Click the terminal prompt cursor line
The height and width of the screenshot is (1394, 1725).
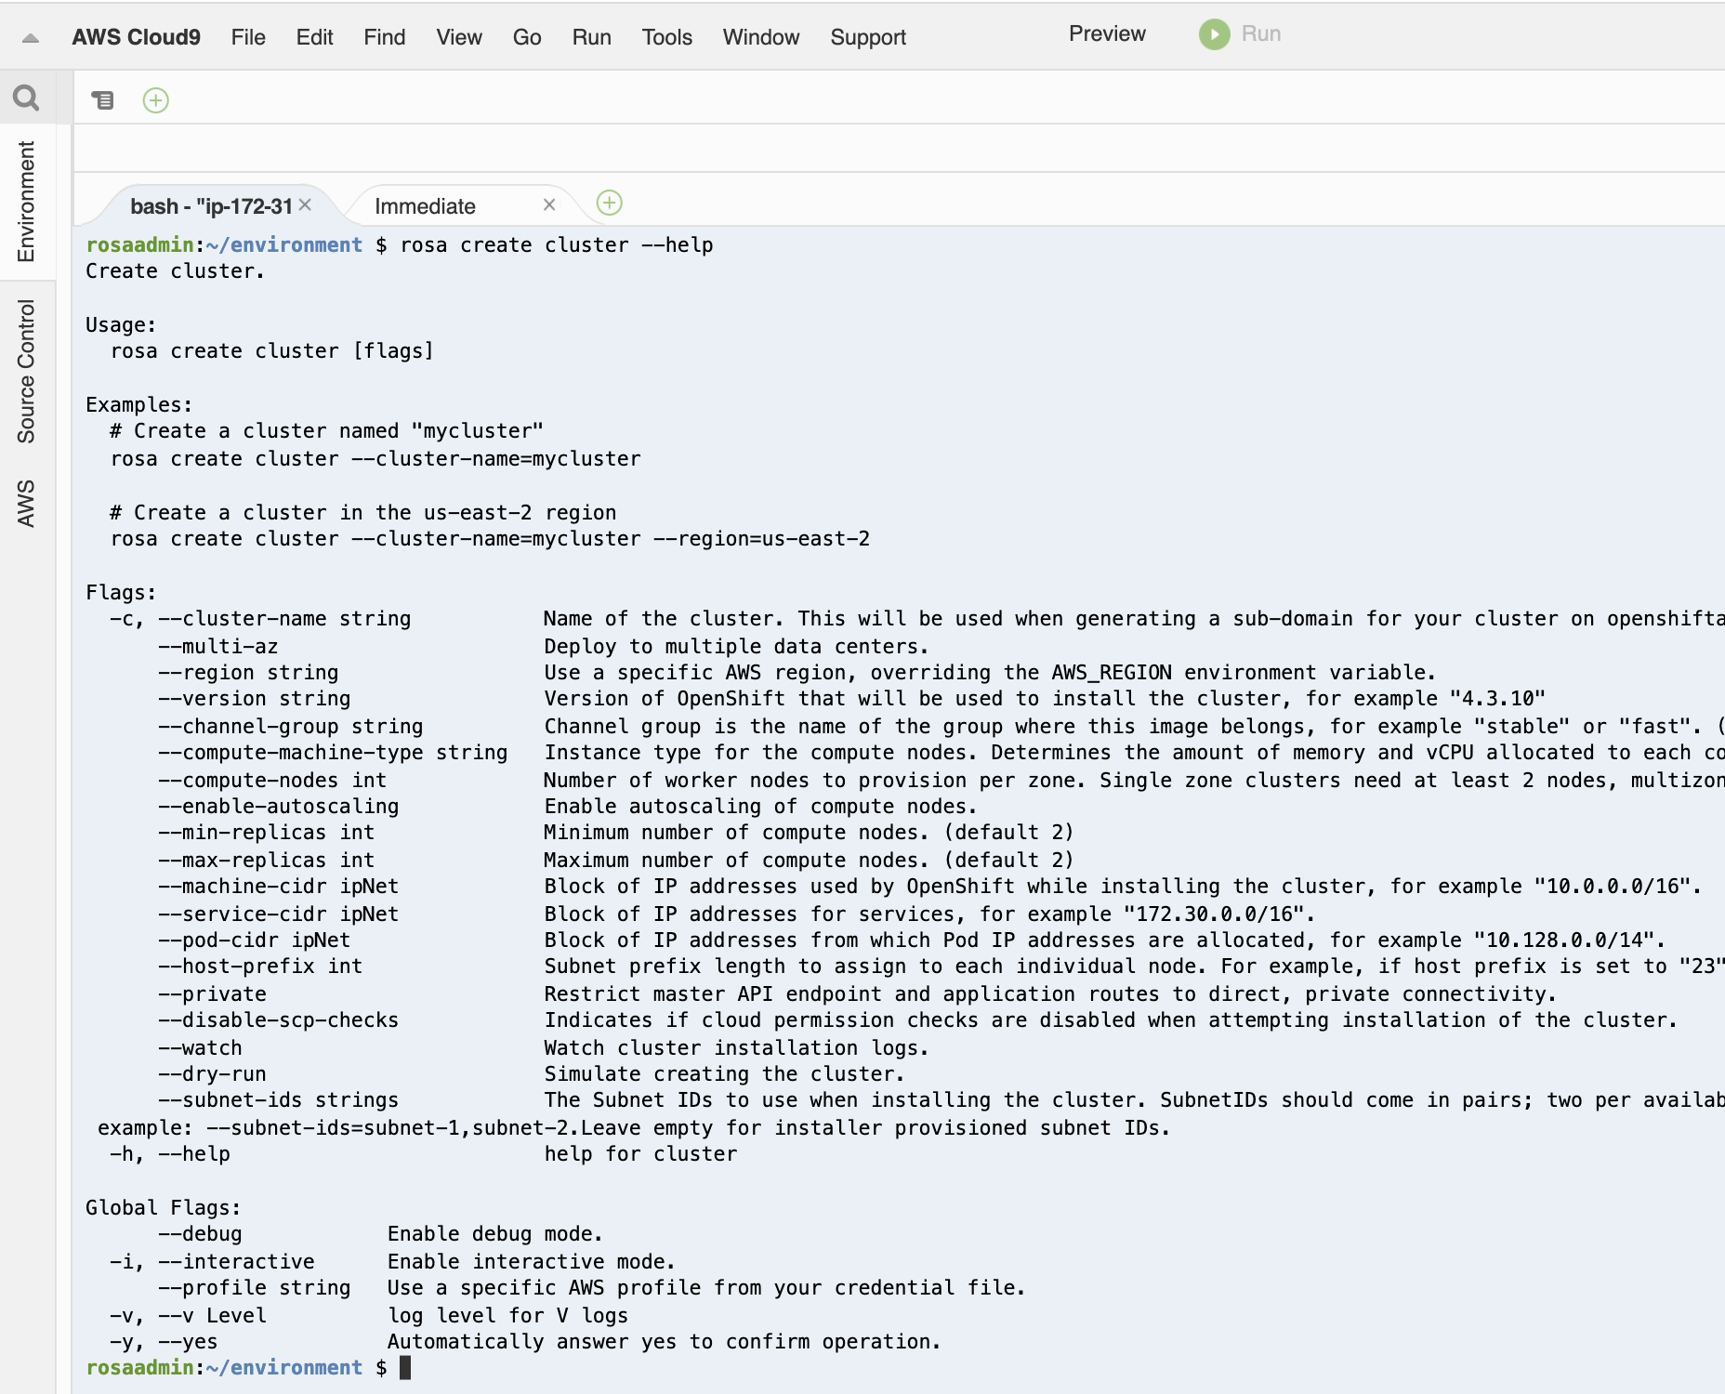(x=248, y=1367)
